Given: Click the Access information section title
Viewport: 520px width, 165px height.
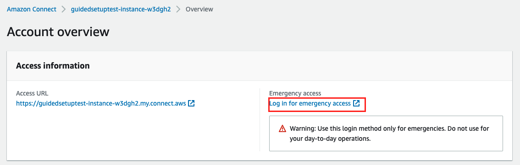Looking at the screenshot, I should pos(53,65).
